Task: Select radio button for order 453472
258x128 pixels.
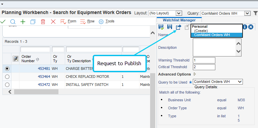Action: tap(7, 85)
